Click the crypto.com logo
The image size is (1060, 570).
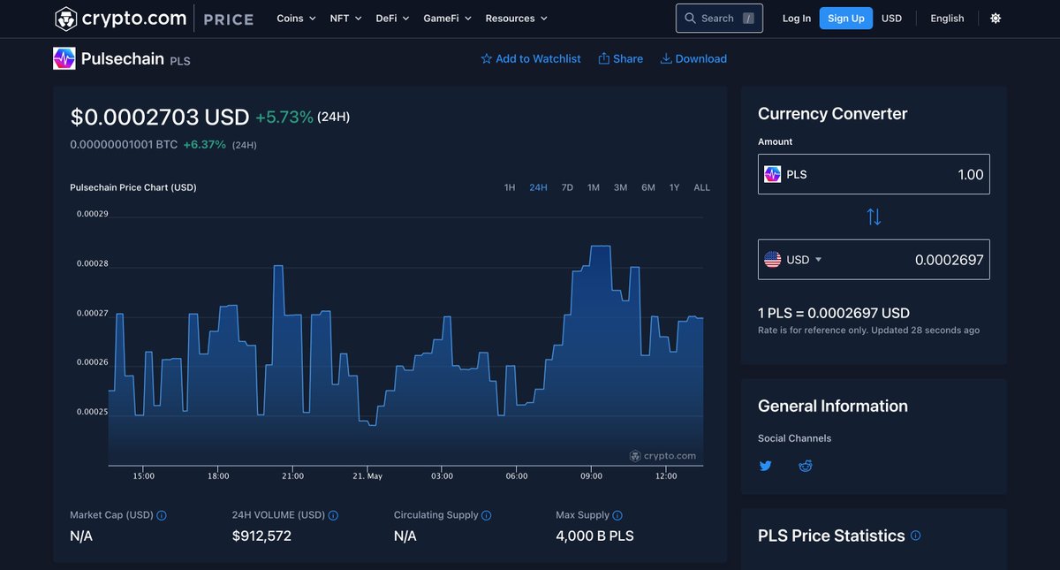pyautogui.click(x=120, y=18)
